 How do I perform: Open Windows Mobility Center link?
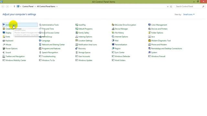coord(16,60)
